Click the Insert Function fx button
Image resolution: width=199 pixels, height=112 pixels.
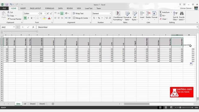click(33, 27)
